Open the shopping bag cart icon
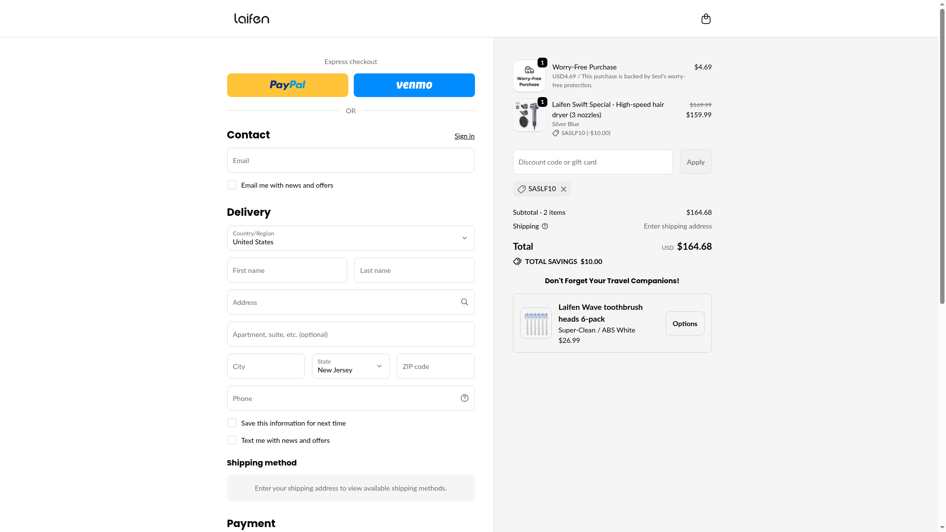Screen dimensions: 946x532 pos(706,19)
